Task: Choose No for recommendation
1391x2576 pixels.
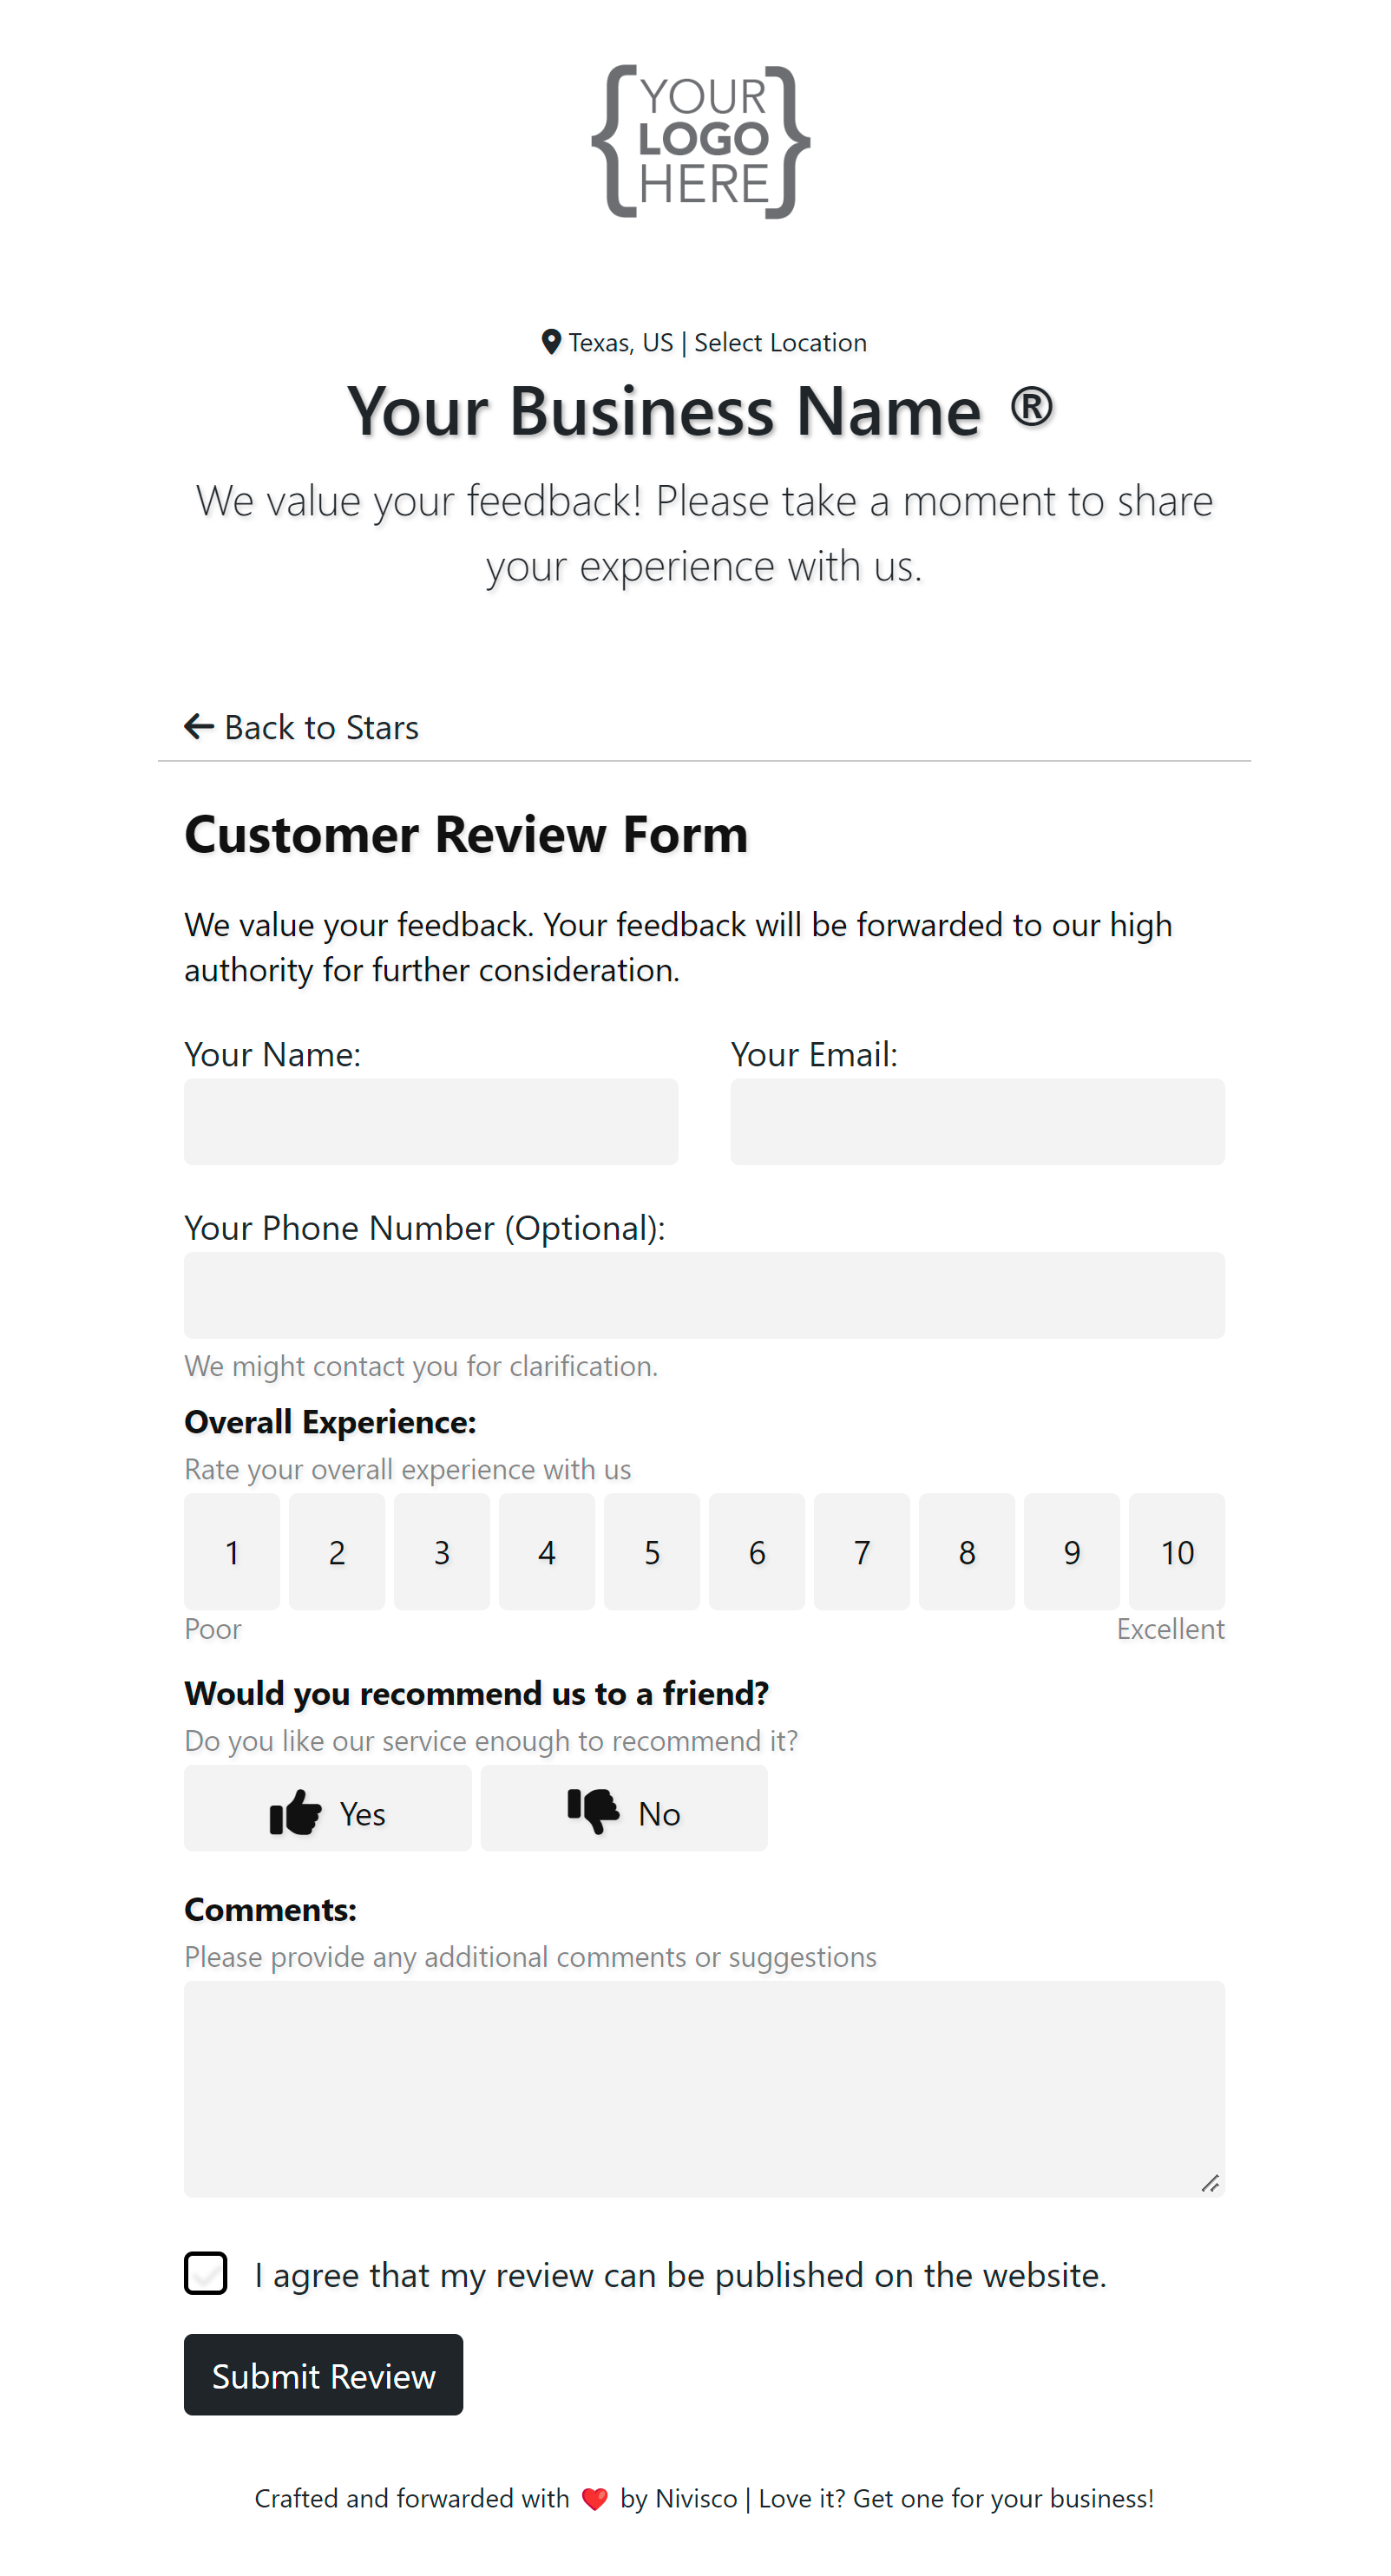Action: (623, 1808)
